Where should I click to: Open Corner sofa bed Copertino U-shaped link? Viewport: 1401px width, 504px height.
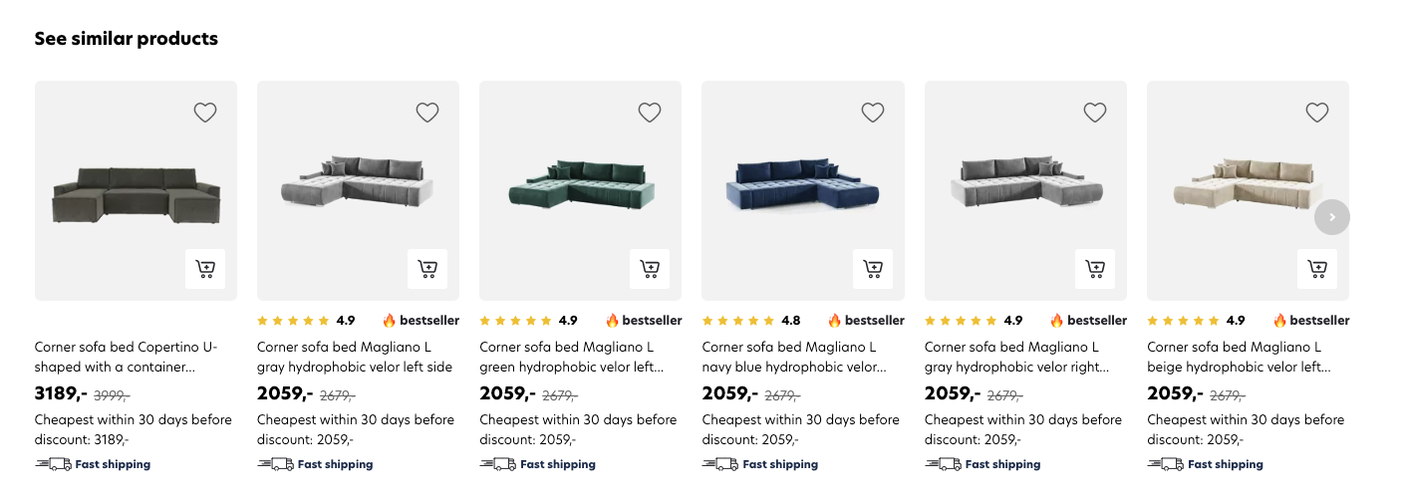pyautogui.click(x=126, y=357)
